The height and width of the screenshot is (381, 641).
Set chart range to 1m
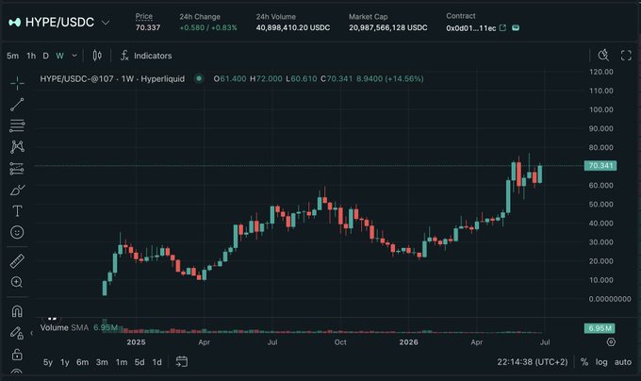122,362
